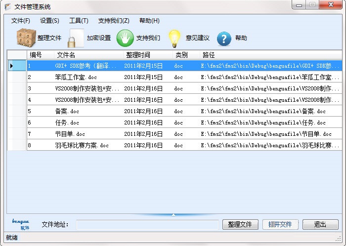Sort by 整理时间 column header
This screenshot has width=346, height=246.
point(148,55)
